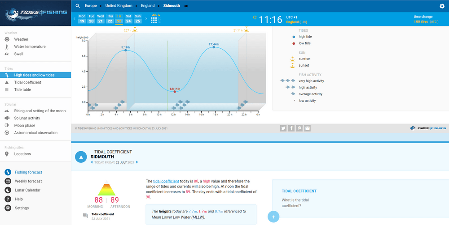Screen dimensions: 449x225
Task: Go to previous day in tidal coefficient header
Action: [x=92, y=162]
